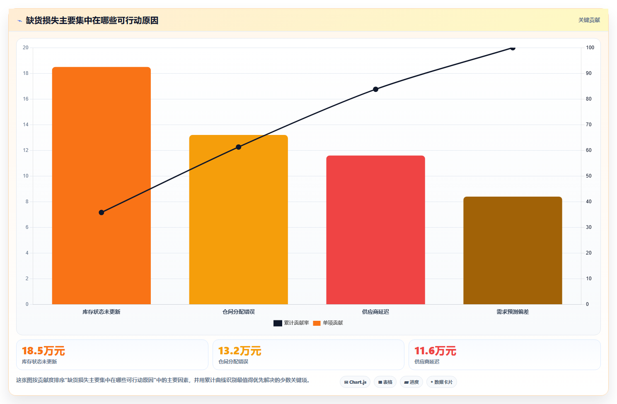Image resolution: width=617 pixels, height=404 pixels.
Task: Click the 数据卡片 tag chip
Action: tap(442, 382)
